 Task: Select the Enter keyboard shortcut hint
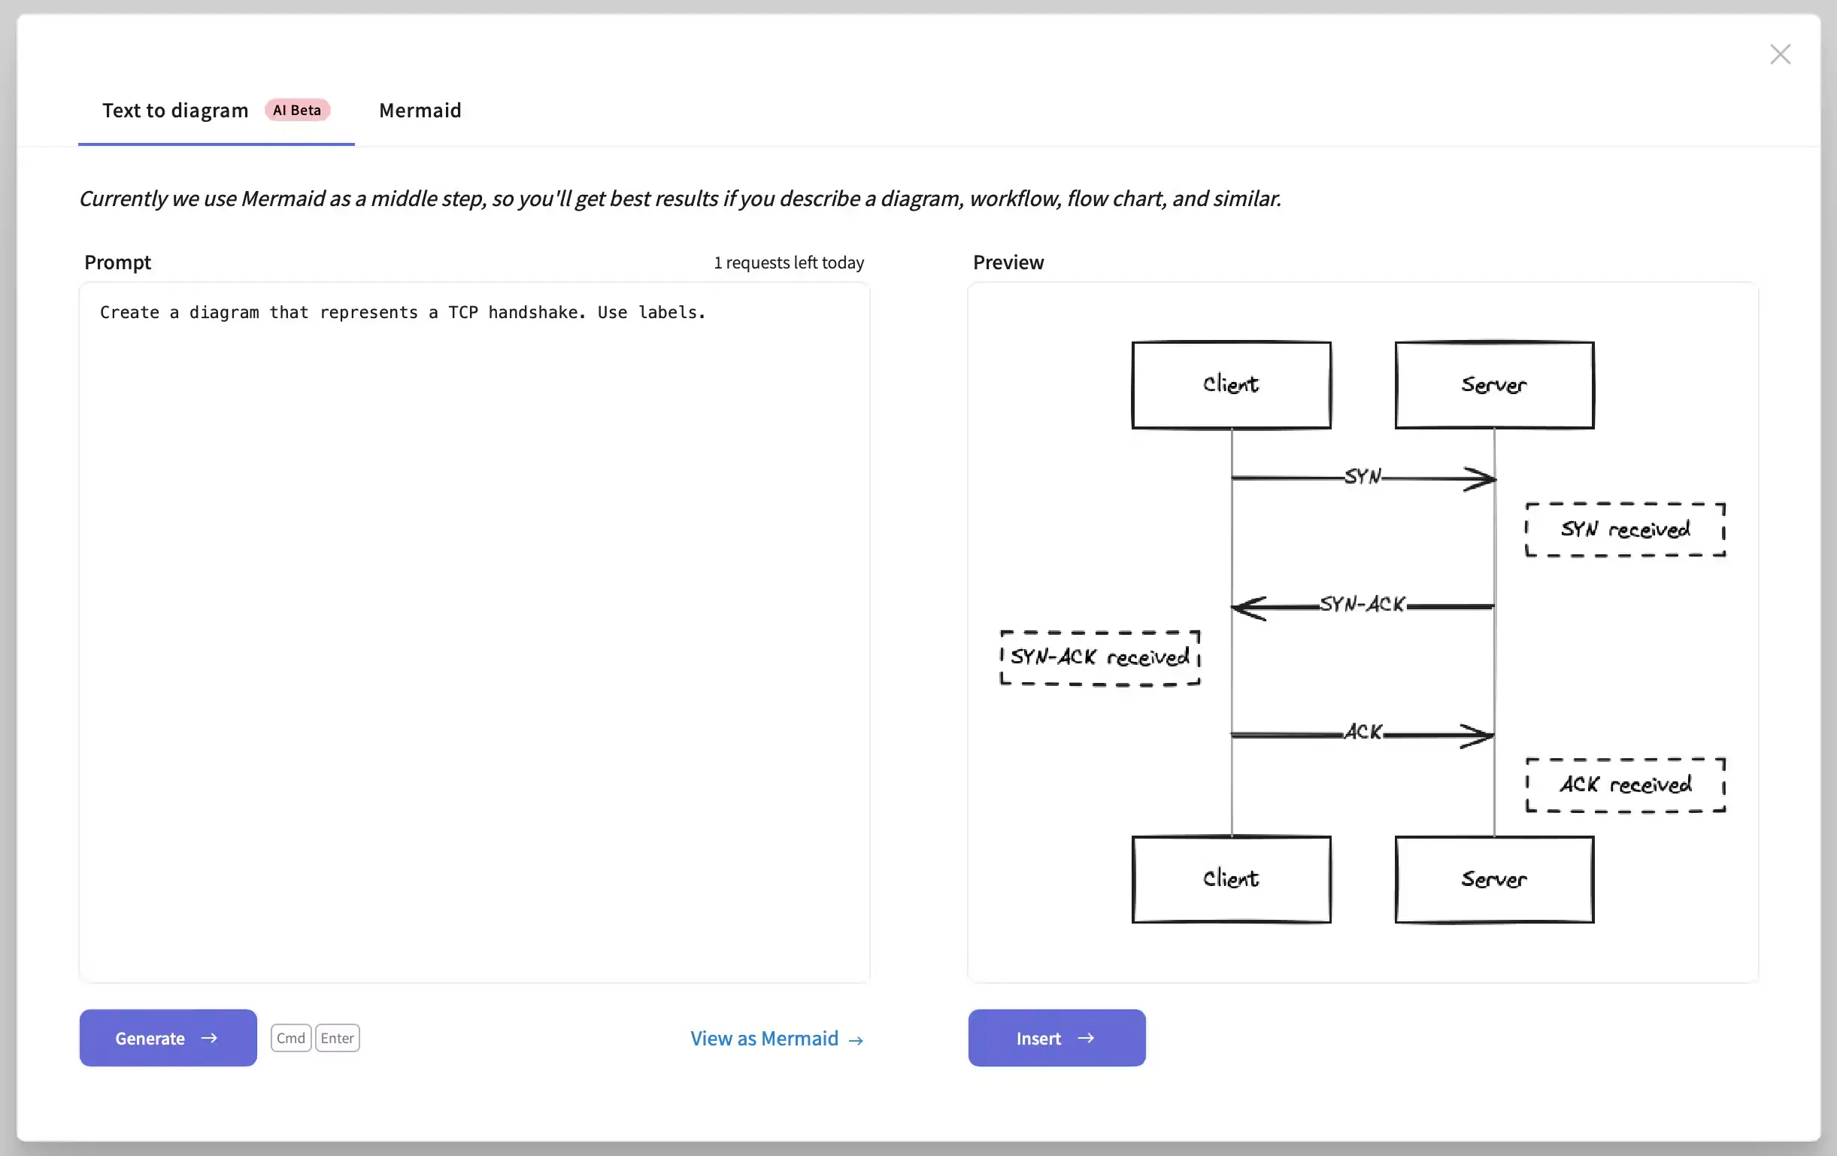click(335, 1037)
